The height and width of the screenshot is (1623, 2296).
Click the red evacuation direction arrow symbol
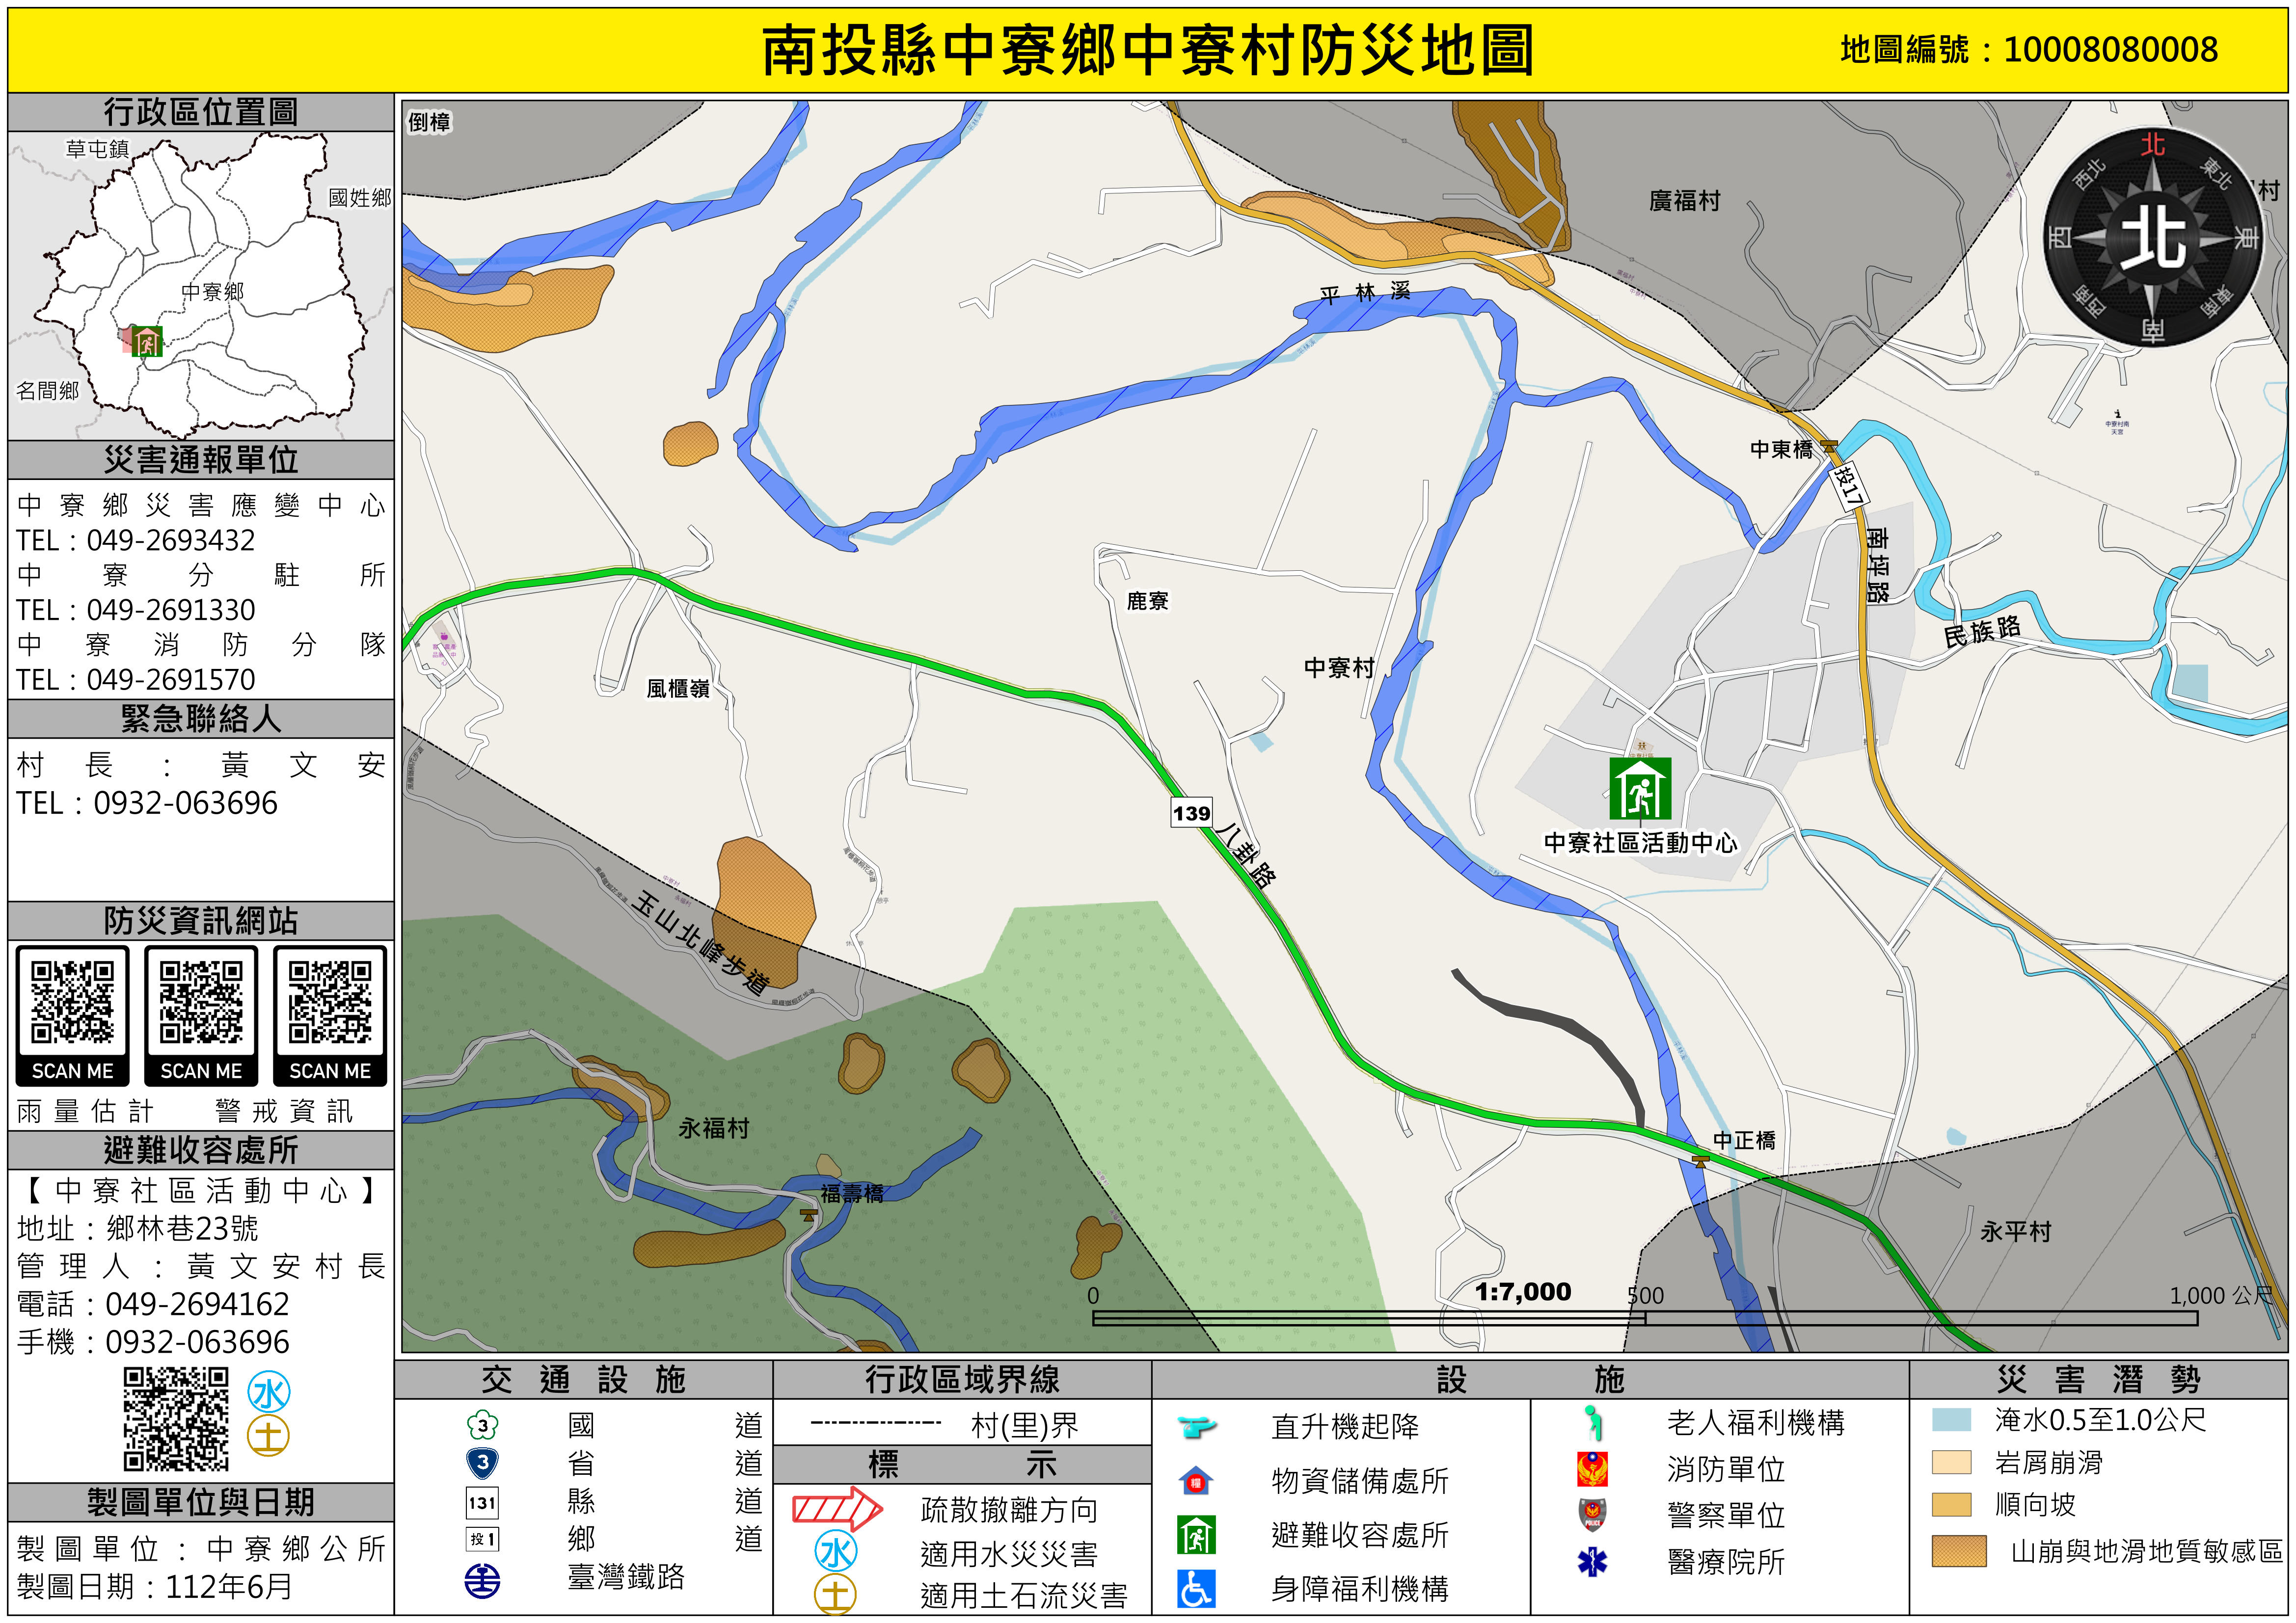[x=837, y=1509]
